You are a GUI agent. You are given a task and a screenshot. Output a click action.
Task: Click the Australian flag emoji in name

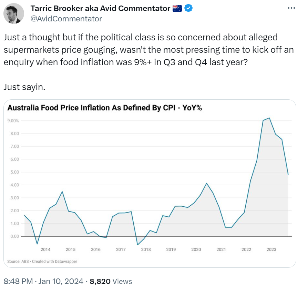pyautogui.click(x=177, y=8)
